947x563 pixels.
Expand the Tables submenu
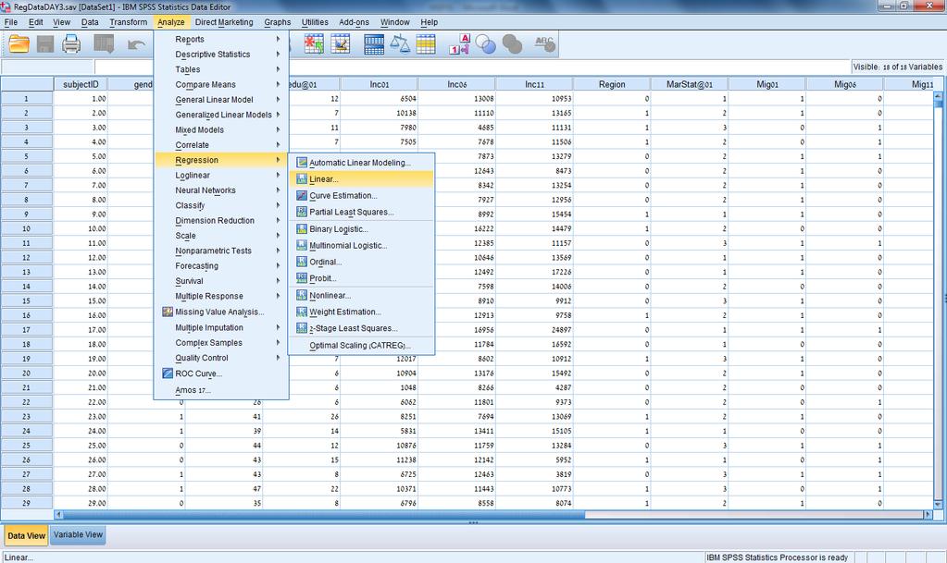(221, 69)
